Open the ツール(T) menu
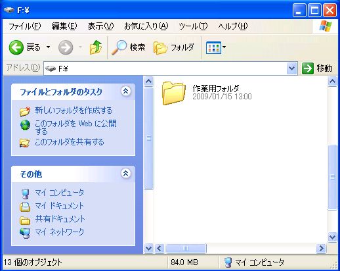340x271 pixels. (x=193, y=26)
